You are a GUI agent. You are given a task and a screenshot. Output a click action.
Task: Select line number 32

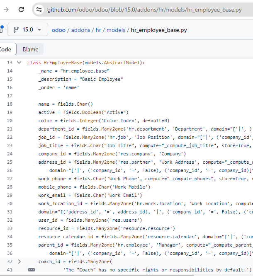pyautogui.click(x=10, y=220)
